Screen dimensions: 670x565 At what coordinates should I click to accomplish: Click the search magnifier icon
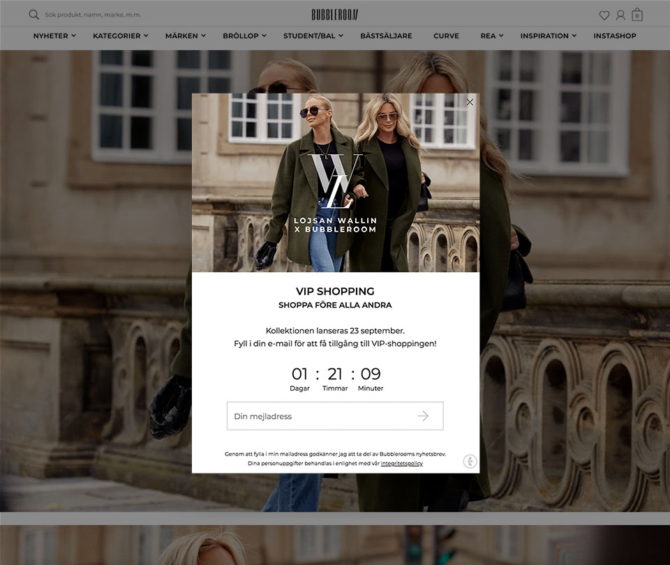[33, 15]
